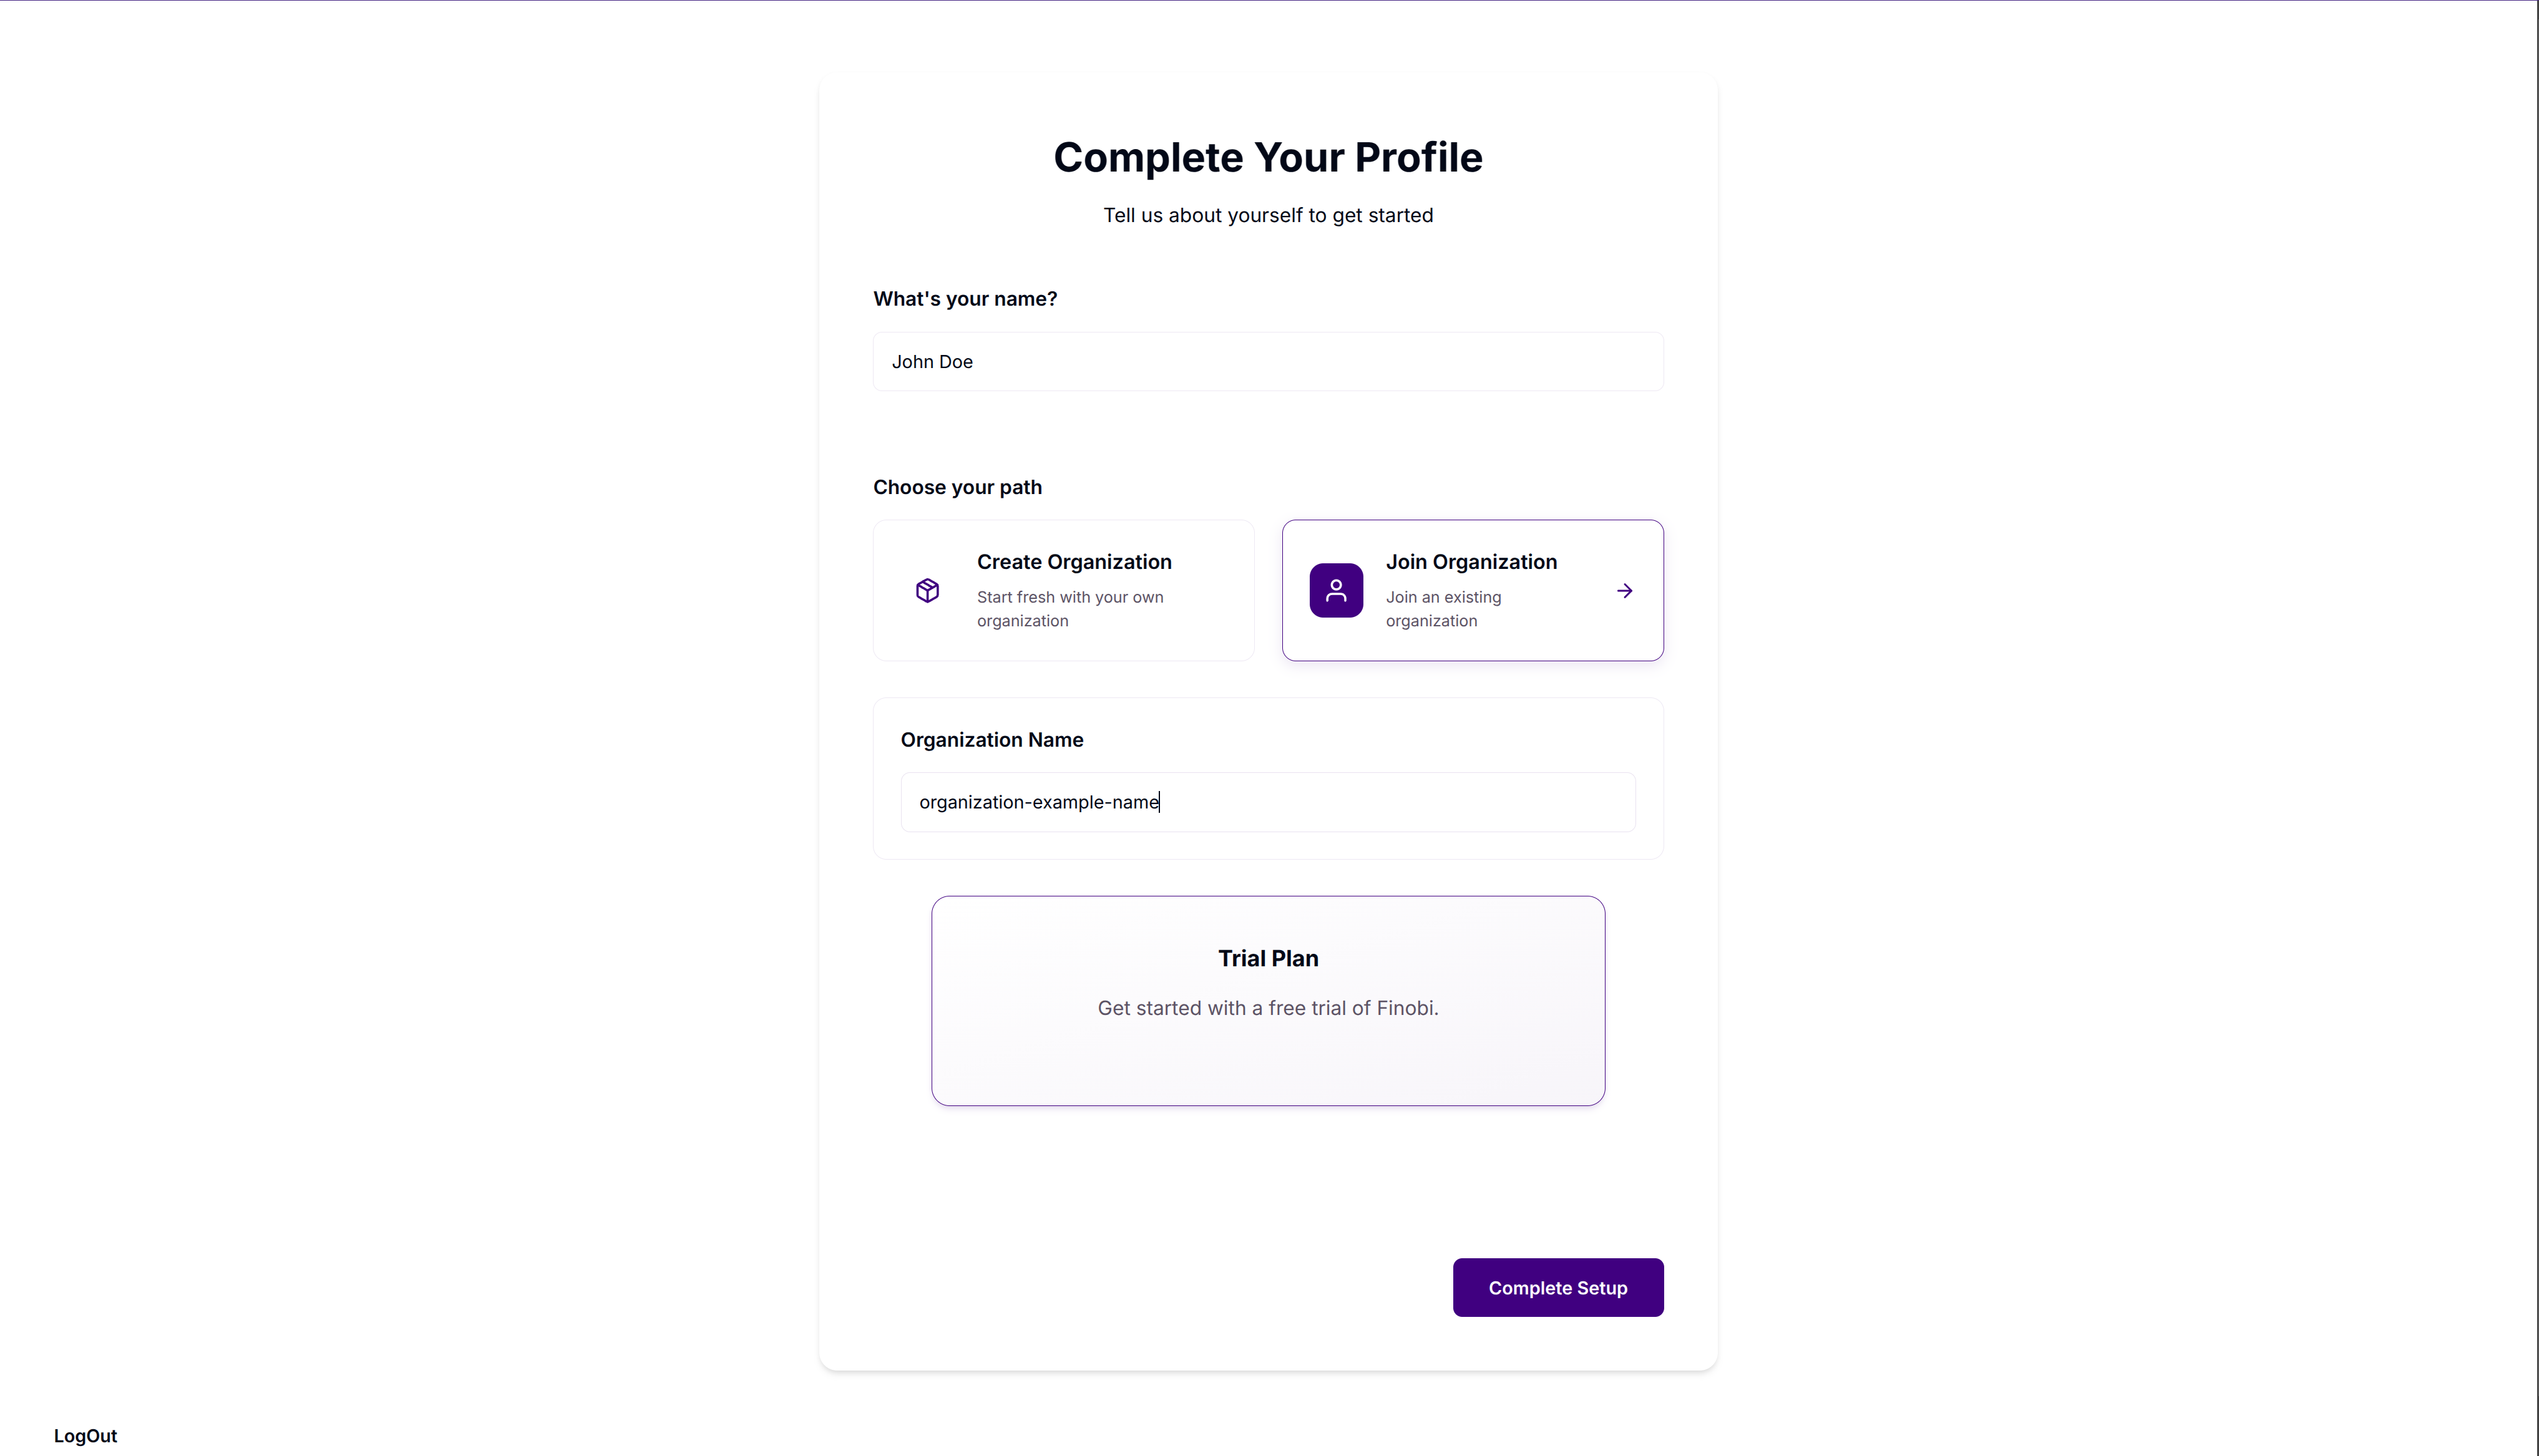Focus the name field containing John Doe
This screenshot has width=2539, height=1456.
(x=1268, y=361)
